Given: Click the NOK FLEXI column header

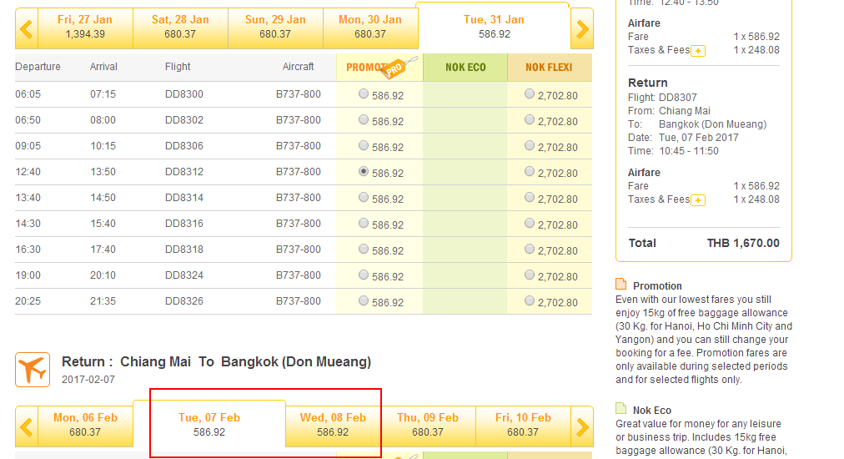Looking at the screenshot, I should click(550, 68).
